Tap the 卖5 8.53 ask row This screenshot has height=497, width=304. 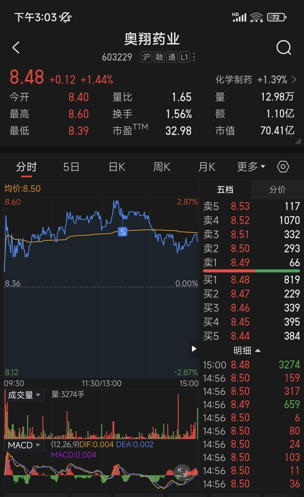252,206
